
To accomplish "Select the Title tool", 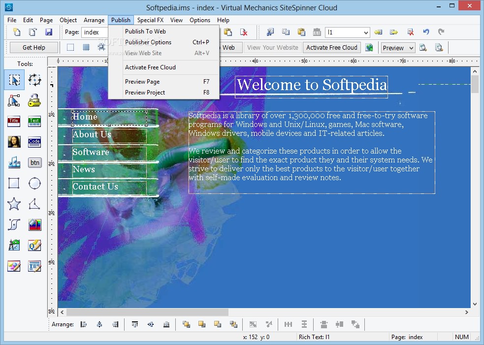I will coord(14,121).
